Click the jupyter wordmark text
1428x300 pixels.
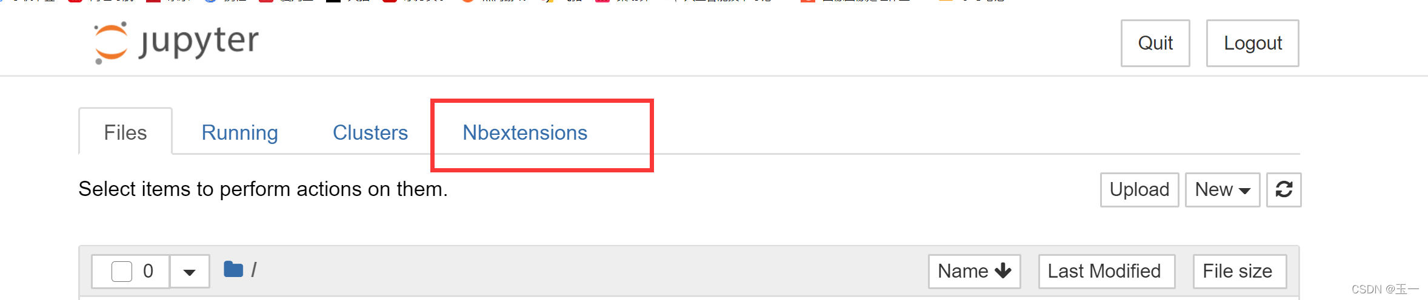click(199, 42)
